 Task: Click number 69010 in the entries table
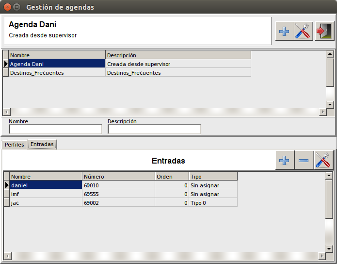pyautogui.click(x=118, y=185)
